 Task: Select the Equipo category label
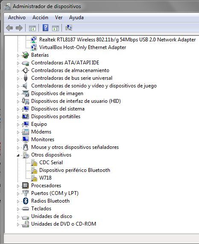39,124
